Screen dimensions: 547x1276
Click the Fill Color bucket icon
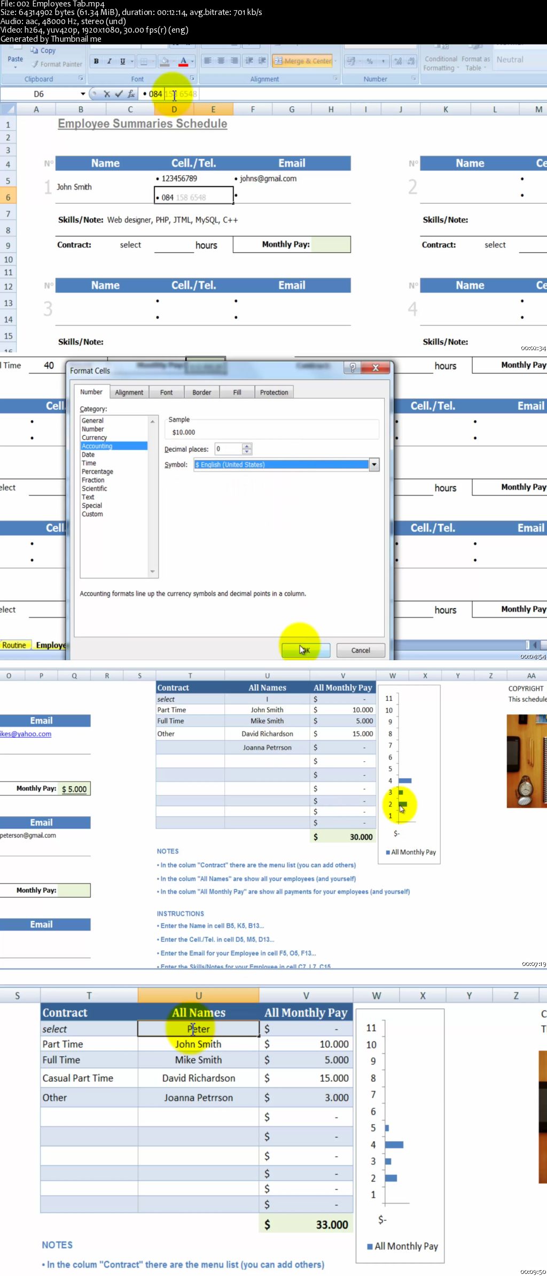(165, 61)
